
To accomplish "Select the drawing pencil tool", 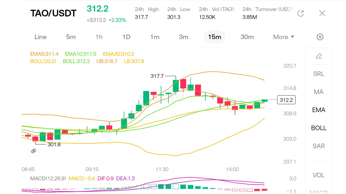I will point(319,56).
